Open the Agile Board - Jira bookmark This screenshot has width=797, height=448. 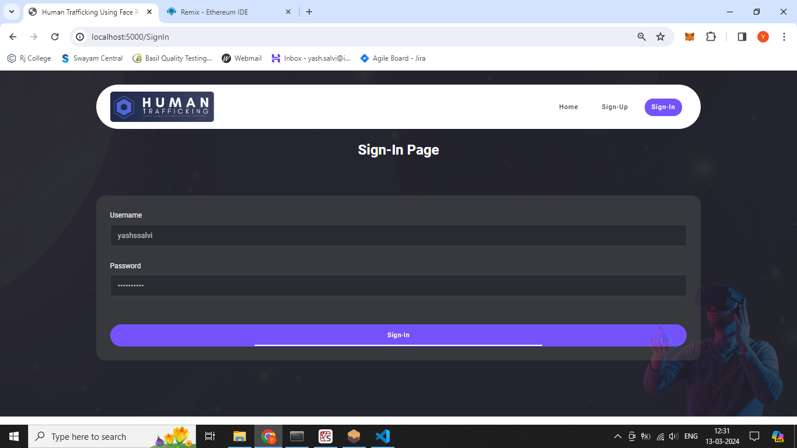(393, 58)
